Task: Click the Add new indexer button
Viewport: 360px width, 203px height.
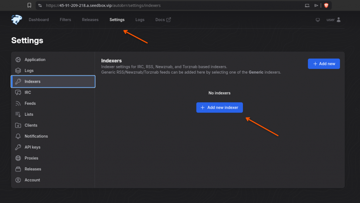Action: (219, 108)
